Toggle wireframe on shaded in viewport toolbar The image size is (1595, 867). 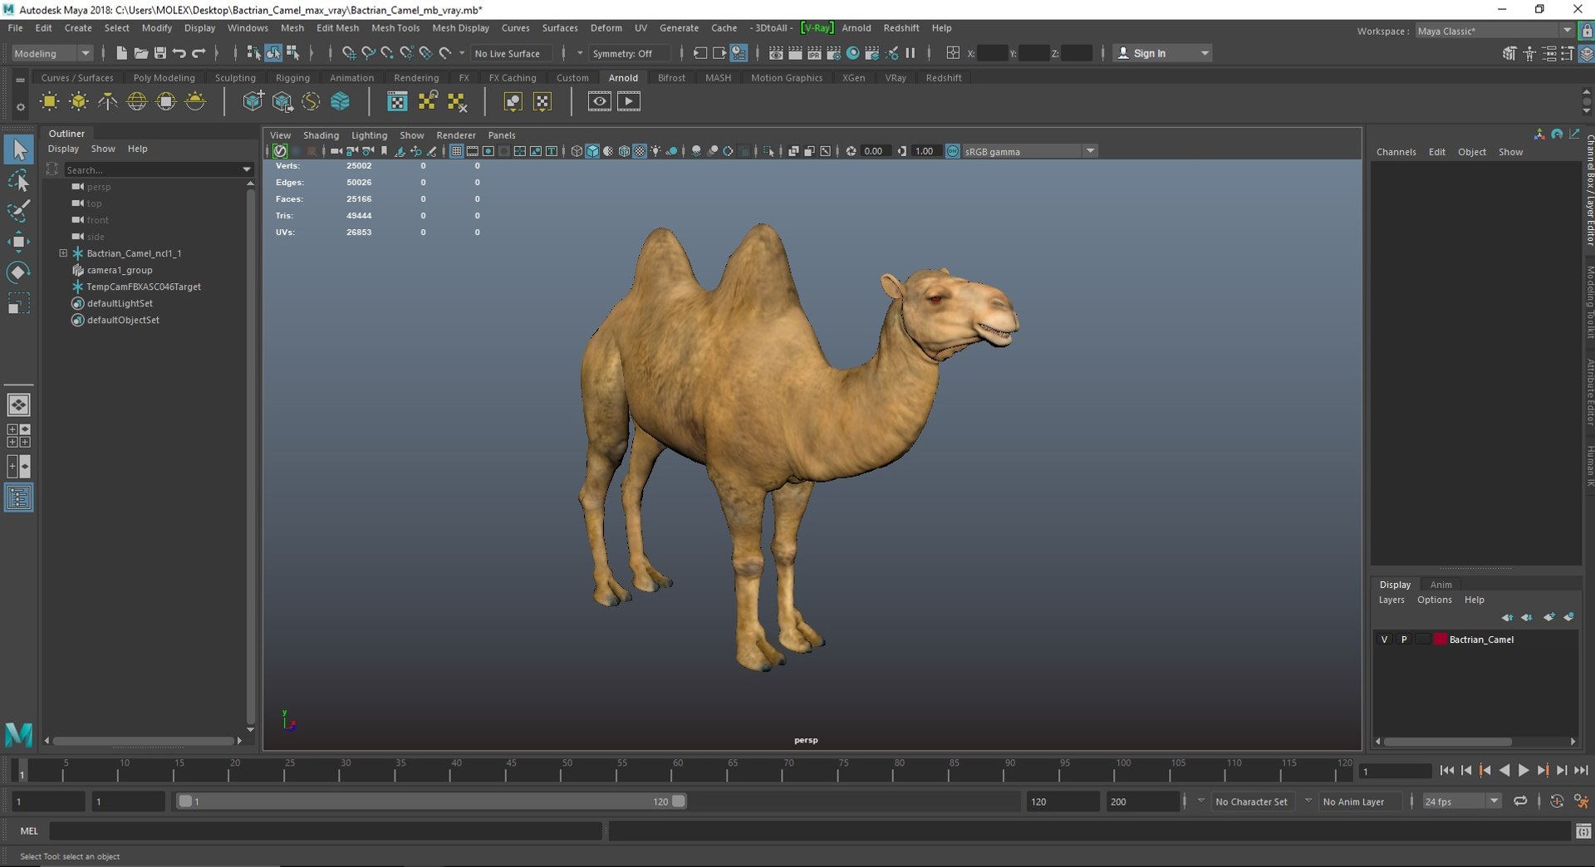point(624,151)
